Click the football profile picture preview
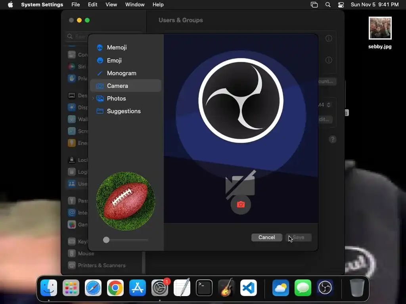This screenshot has width=406, height=304. [126, 201]
